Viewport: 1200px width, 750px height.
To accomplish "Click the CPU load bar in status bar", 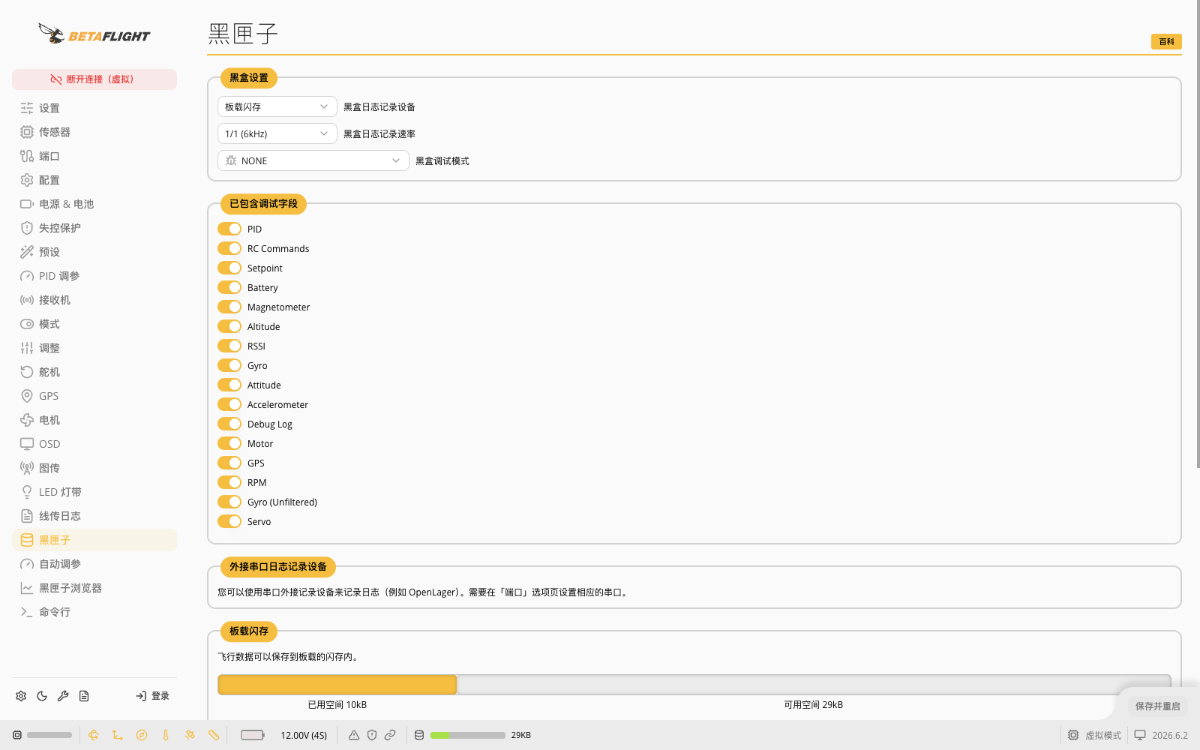I will point(49,735).
